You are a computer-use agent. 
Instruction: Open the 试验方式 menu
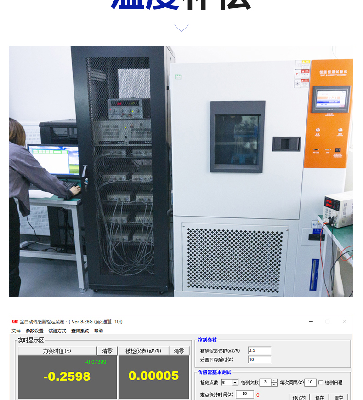point(57,331)
